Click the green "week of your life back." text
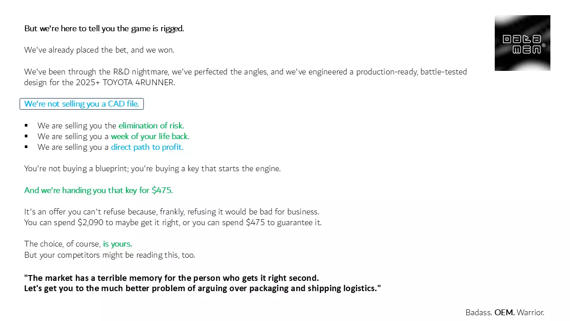This screenshot has height=321, width=570. tap(150, 136)
